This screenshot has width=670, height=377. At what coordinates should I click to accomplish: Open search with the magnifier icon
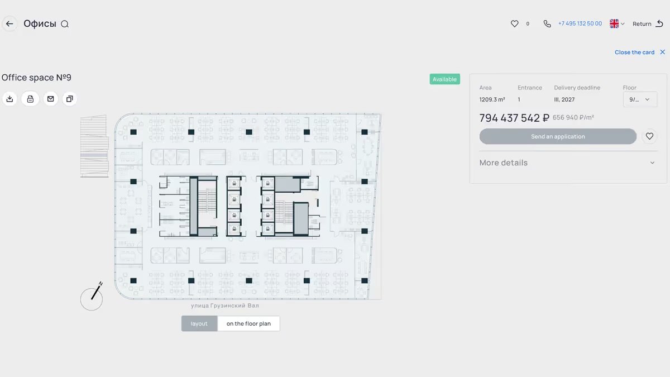pyautogui.click(x=65, y=24)
